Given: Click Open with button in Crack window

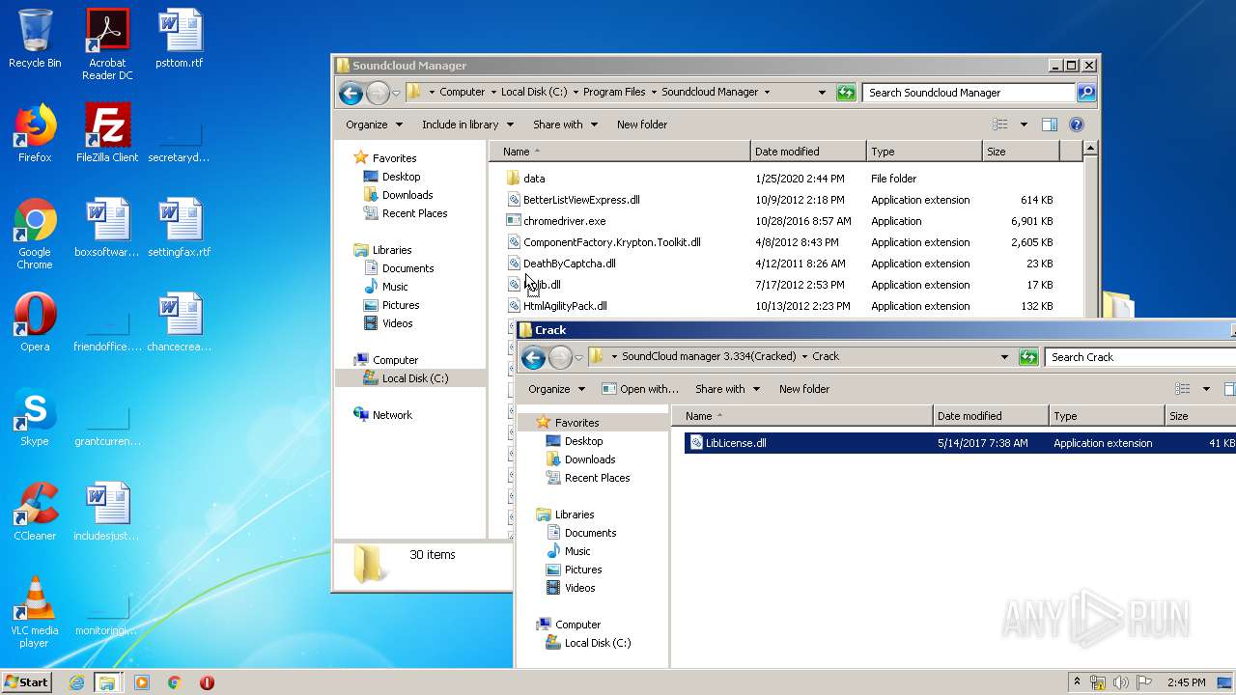Looking at the screenshot, I should click(x=639, y=389).
